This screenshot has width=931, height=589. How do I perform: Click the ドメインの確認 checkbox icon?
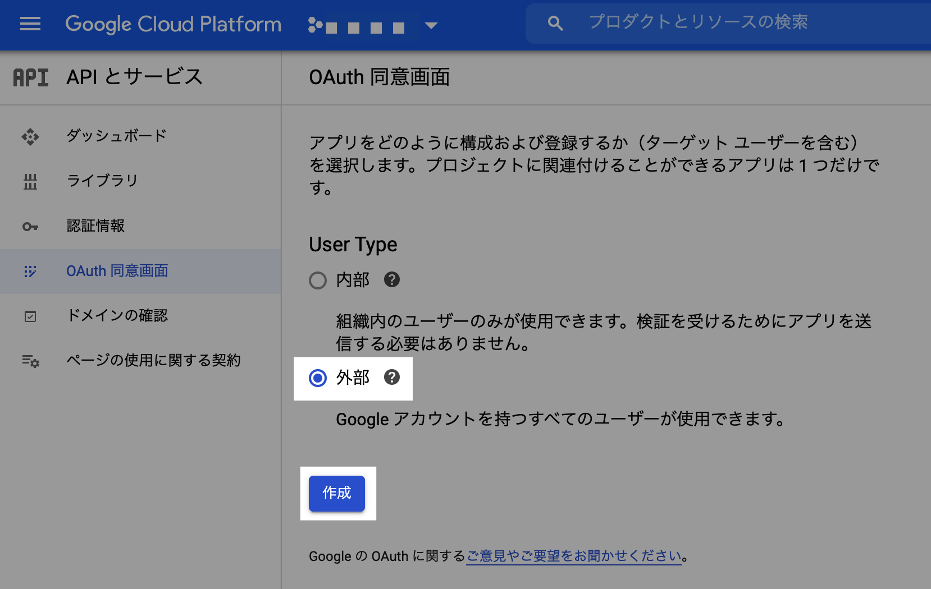pos(30,316)
